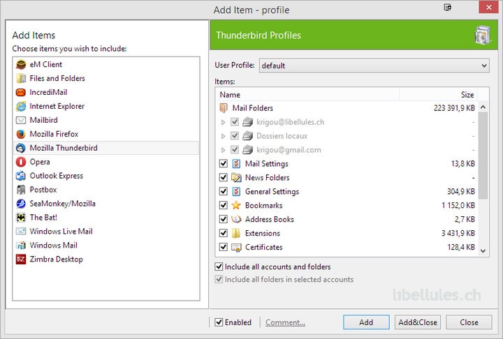The height and width of the screenshot is (339, 503).
Task: Uncheck the Bookmarks checkbox
Action: (x=224, y=205)
